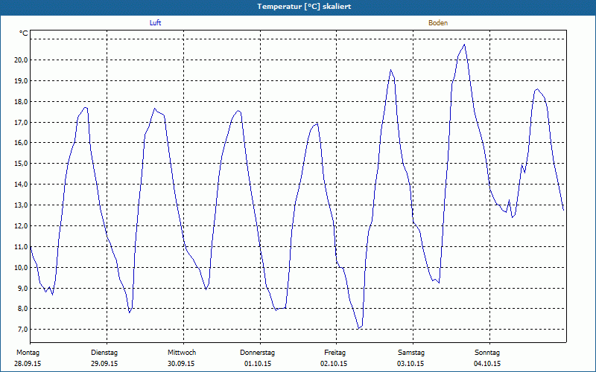Image resolution: width=596 pixels, height=372 pixels.
Task: Click the '10,0' y-axis value
Action: (22, 267)
